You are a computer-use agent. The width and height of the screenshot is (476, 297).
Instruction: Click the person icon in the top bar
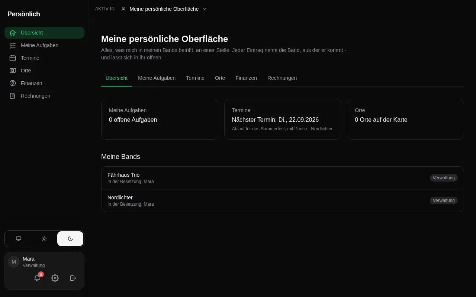[123, 9]
